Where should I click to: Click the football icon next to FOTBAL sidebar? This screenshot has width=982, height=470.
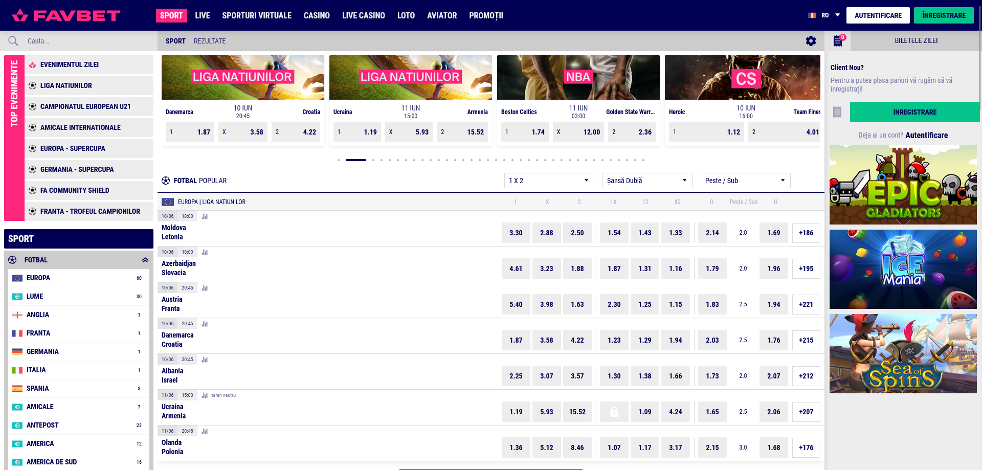coord(12,260)
